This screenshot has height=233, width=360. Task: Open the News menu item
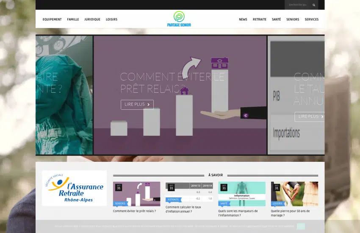pyautogui.click(x=243, y=19)
